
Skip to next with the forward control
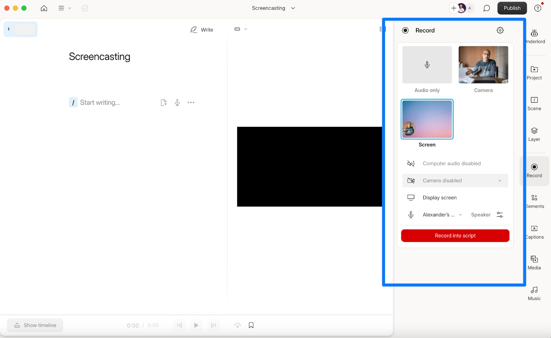tap(214, 325)
